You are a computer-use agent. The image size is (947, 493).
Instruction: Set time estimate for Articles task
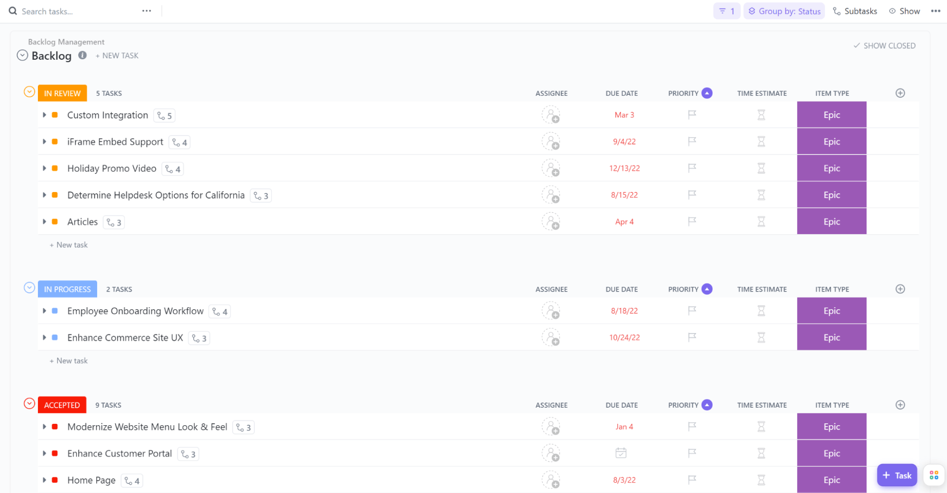tap(761, 222)
